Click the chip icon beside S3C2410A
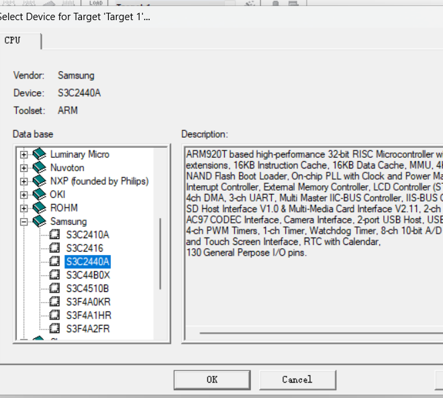Screen dimensions: 443x398 click(54, 234)
